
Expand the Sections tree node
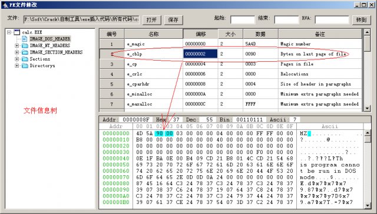tap(16, 59)
